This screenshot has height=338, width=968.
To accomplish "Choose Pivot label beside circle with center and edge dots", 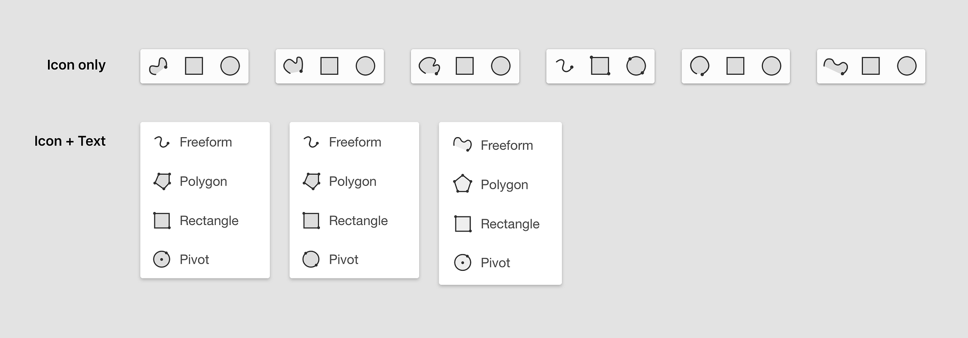I will [194, 260].
